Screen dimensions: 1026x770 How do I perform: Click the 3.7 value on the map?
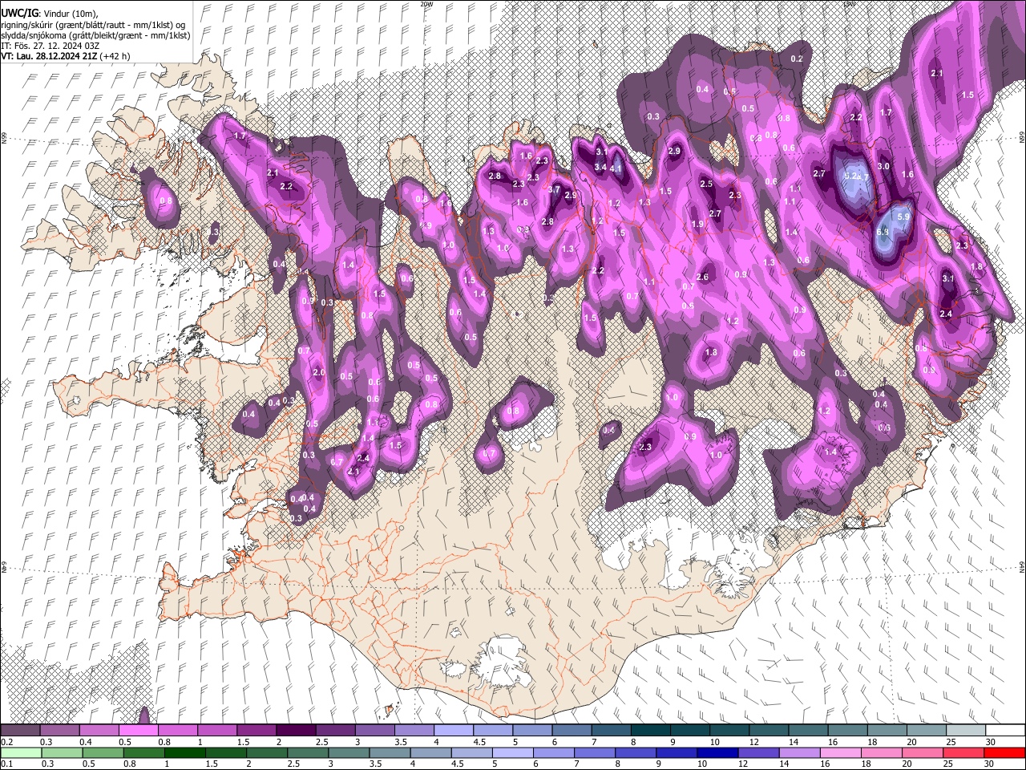pos(554,190)
